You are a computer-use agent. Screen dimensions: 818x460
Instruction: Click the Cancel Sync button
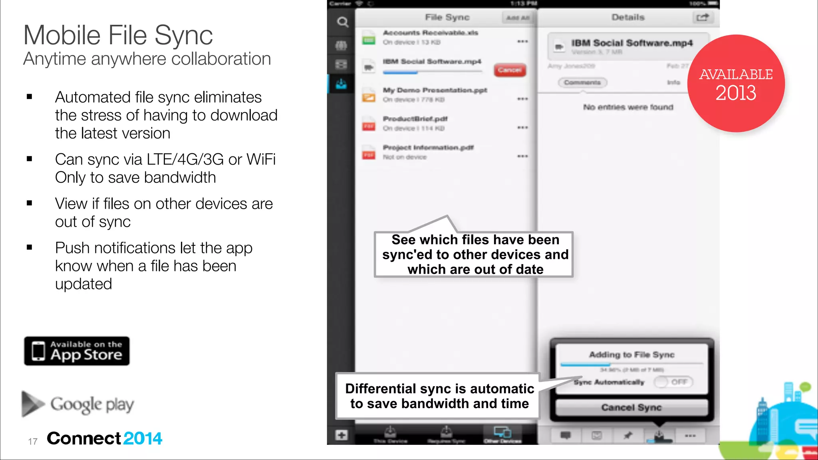coord(631,408)
